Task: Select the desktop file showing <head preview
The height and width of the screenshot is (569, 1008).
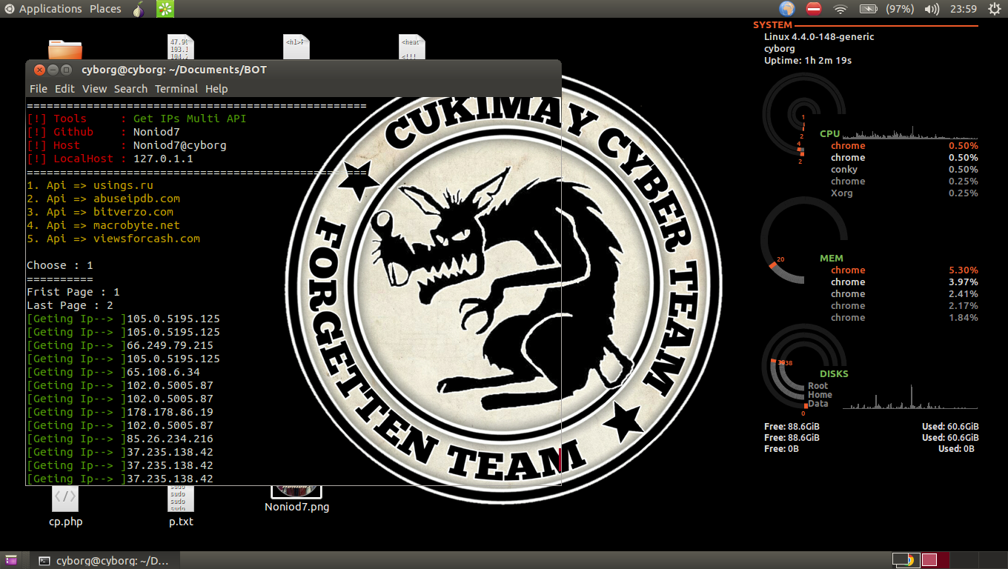Action: point(411,47)
